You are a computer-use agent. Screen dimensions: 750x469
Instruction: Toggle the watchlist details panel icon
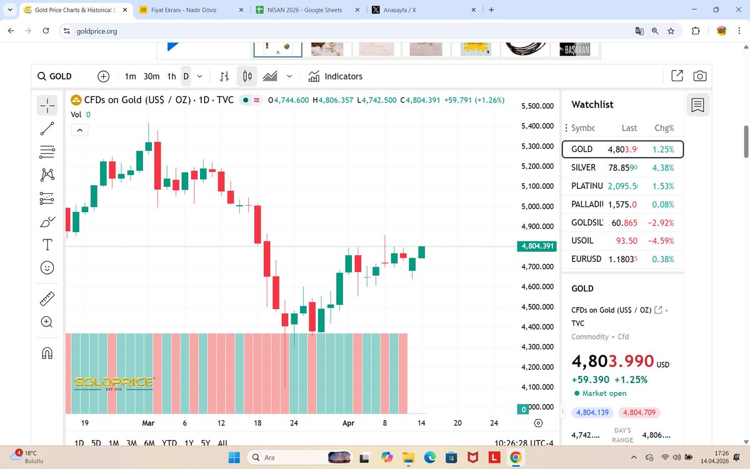click(697, 106)
